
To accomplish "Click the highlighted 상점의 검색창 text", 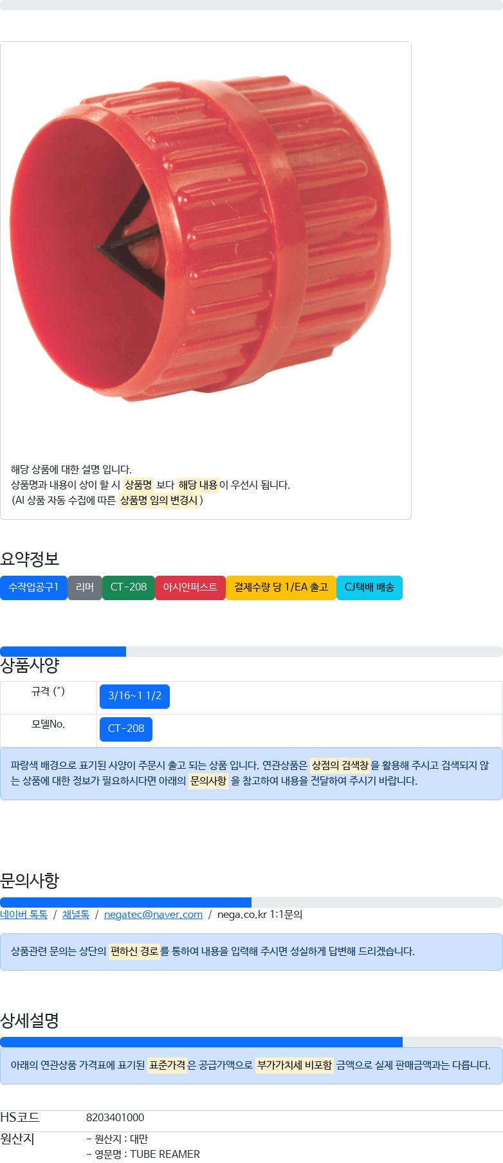I will (340, 765).
